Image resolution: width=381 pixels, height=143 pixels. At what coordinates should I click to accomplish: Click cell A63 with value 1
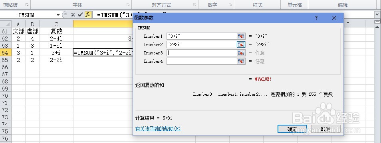[x=18, y=45]
